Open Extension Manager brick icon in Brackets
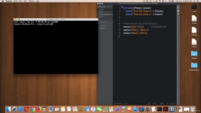201x113 pixels. (178, 11)
